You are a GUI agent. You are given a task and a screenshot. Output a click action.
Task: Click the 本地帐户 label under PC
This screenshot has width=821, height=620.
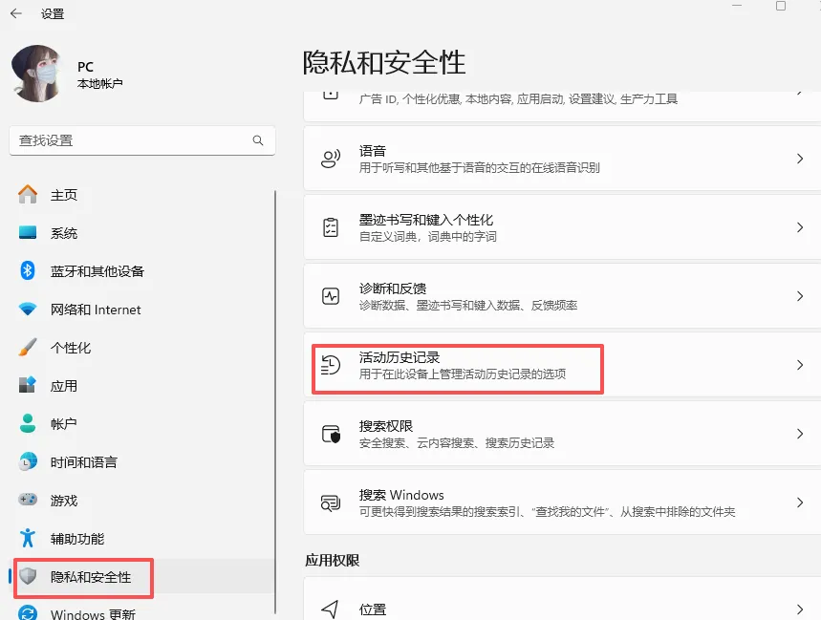[100, 84]
